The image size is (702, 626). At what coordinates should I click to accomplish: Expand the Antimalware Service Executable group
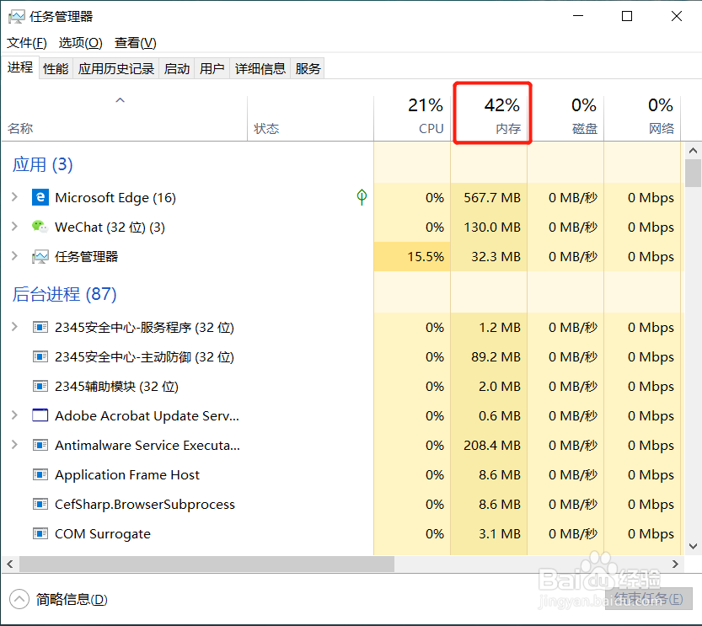(x=14, y=445)
